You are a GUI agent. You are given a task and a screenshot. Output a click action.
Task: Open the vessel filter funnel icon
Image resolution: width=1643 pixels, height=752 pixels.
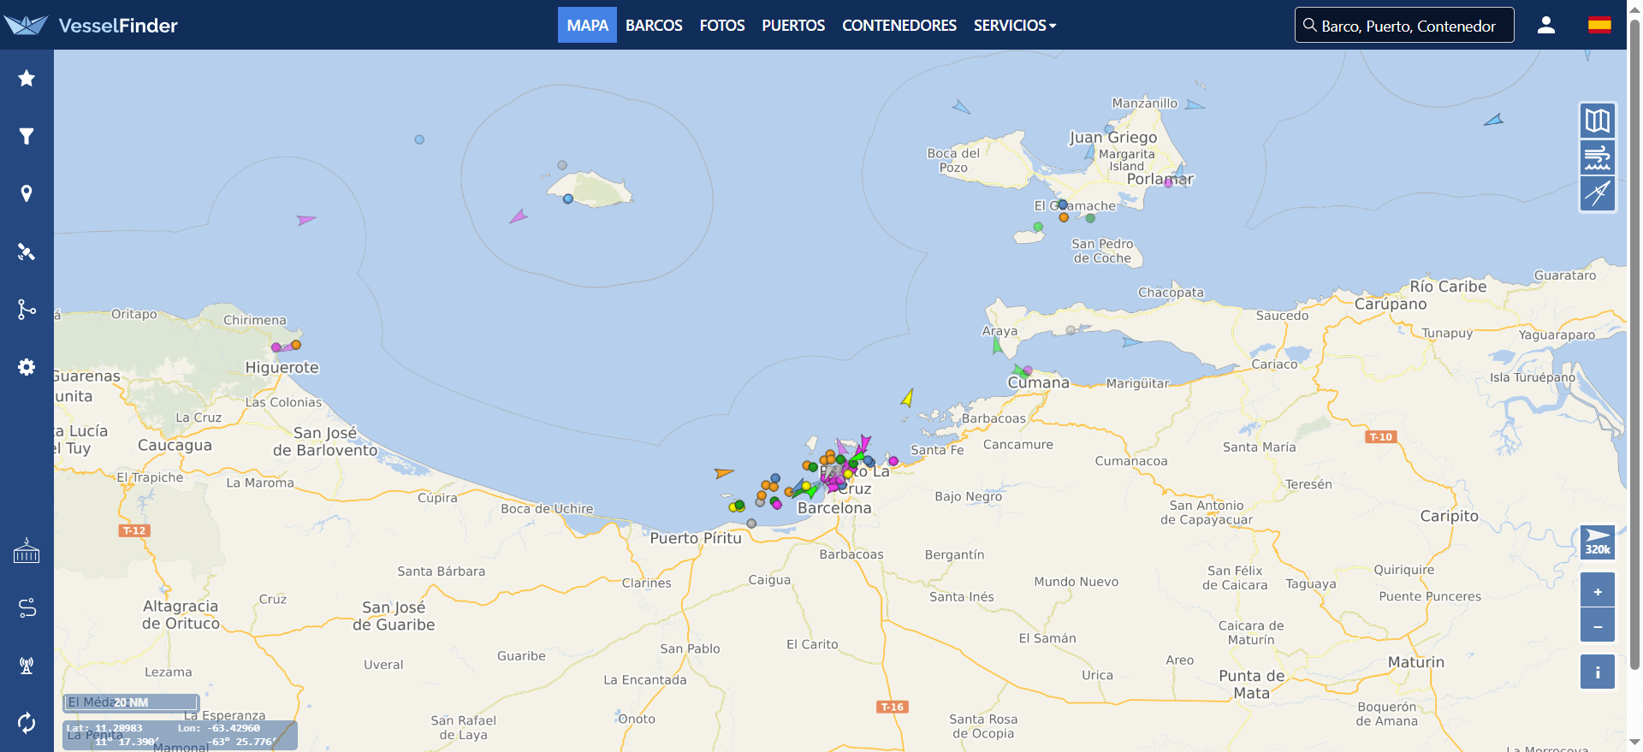coord(27,136)
